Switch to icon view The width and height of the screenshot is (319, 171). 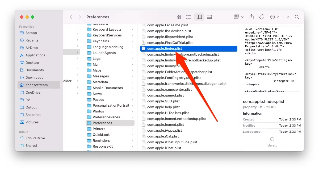point(179,17)
